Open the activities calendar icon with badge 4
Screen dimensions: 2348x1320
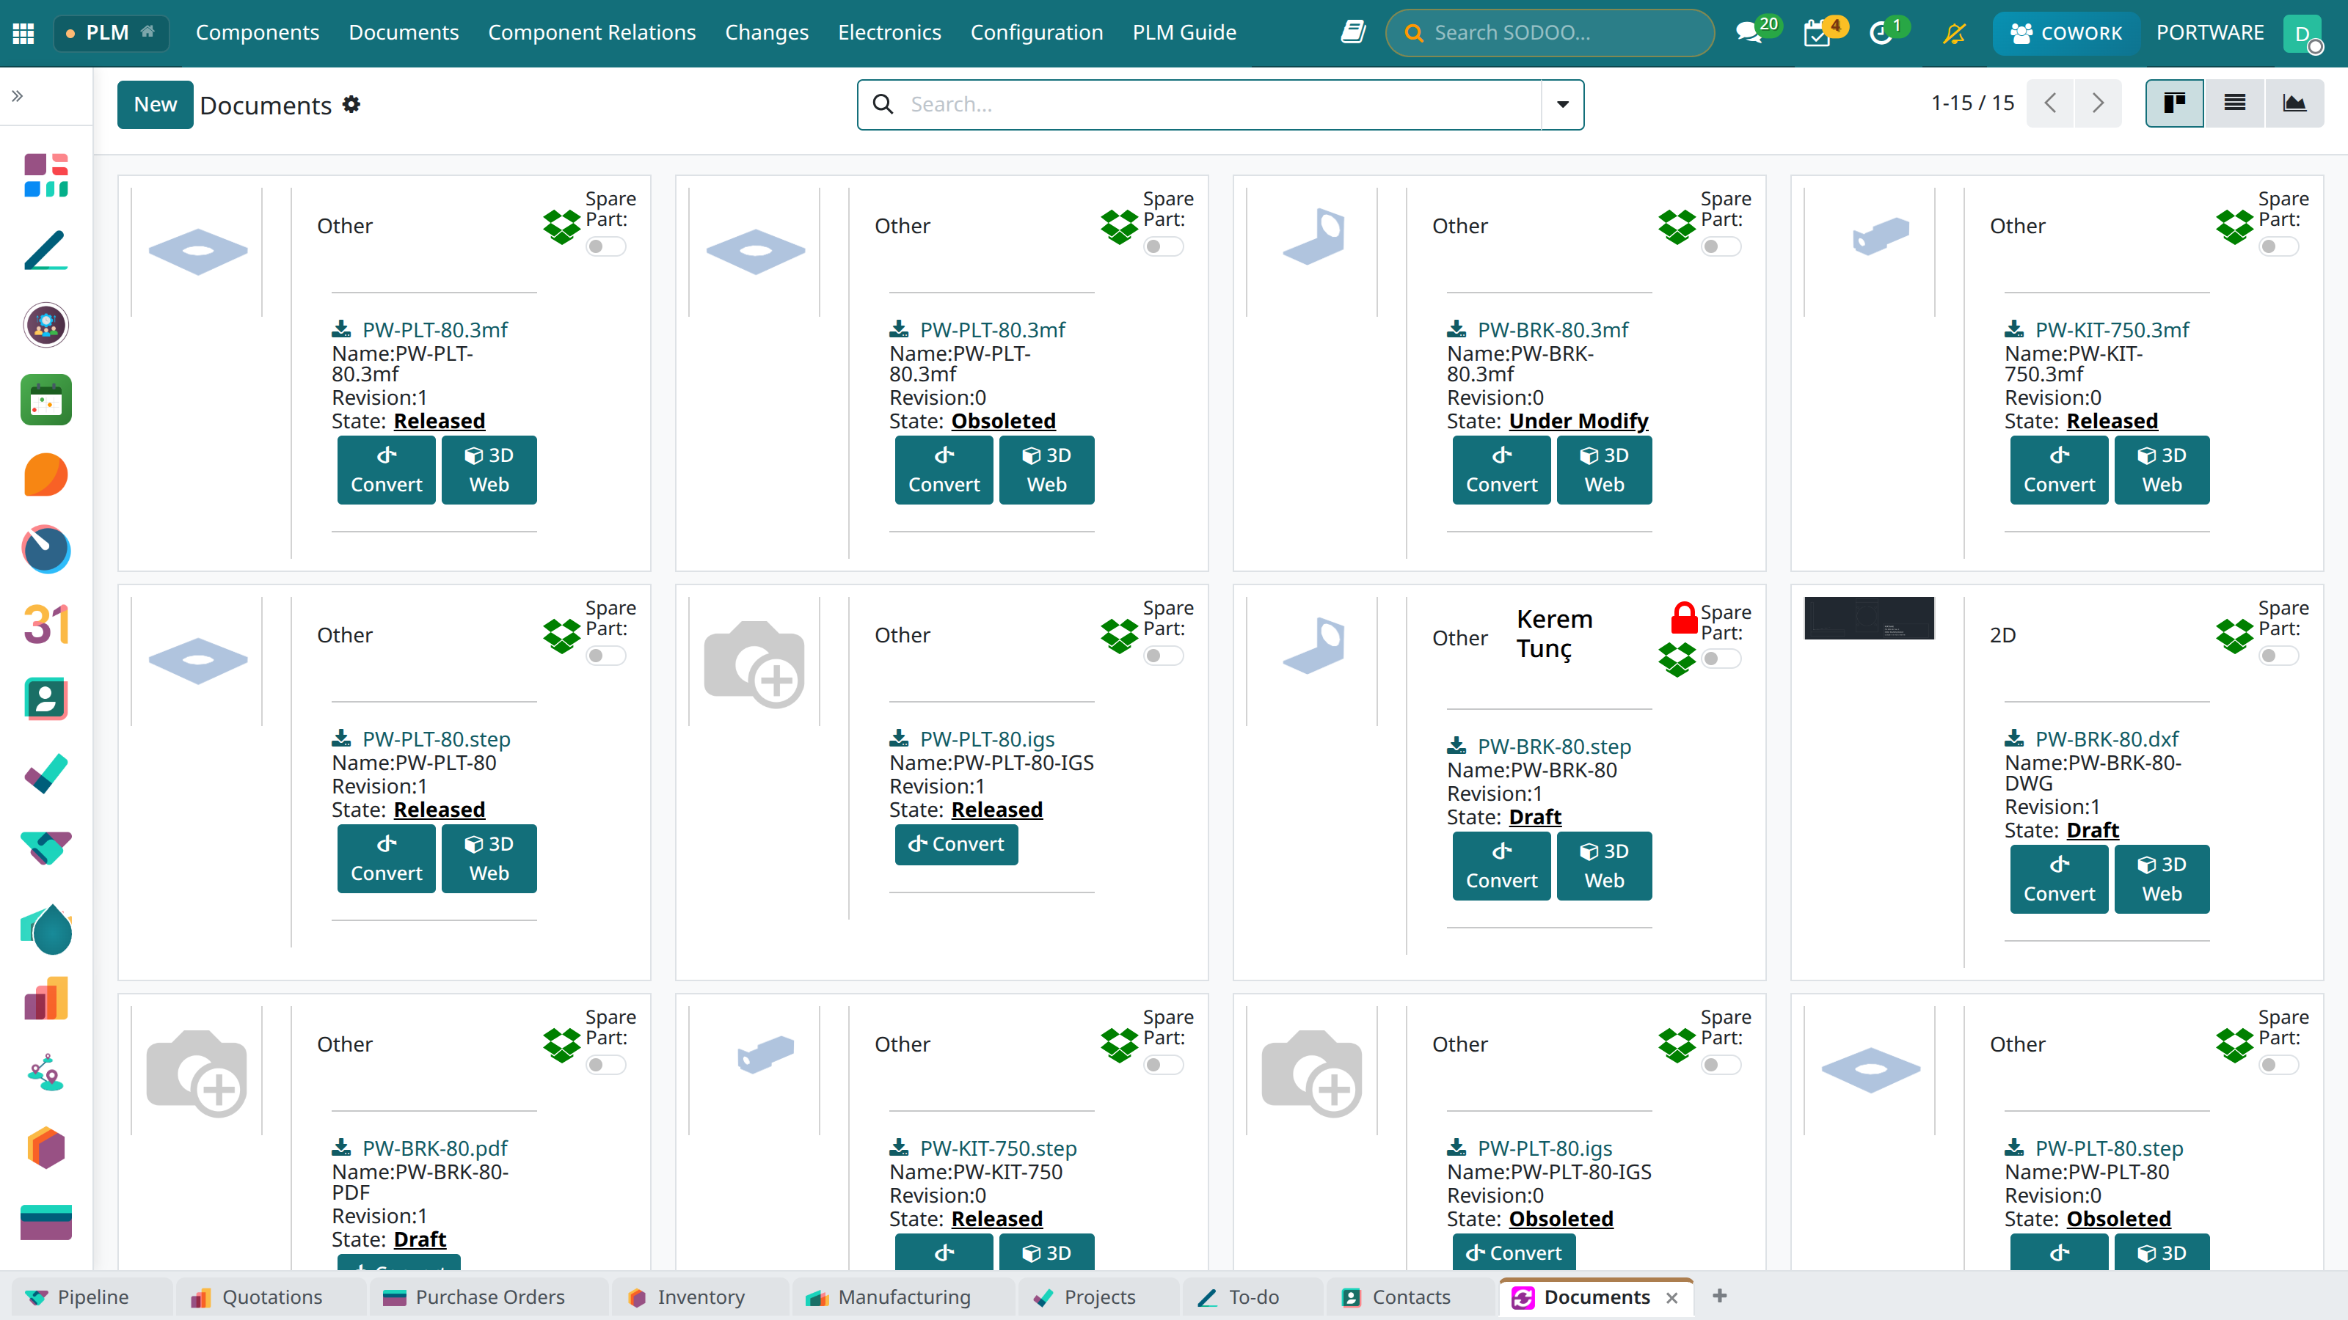click(x=1817, y=34)
